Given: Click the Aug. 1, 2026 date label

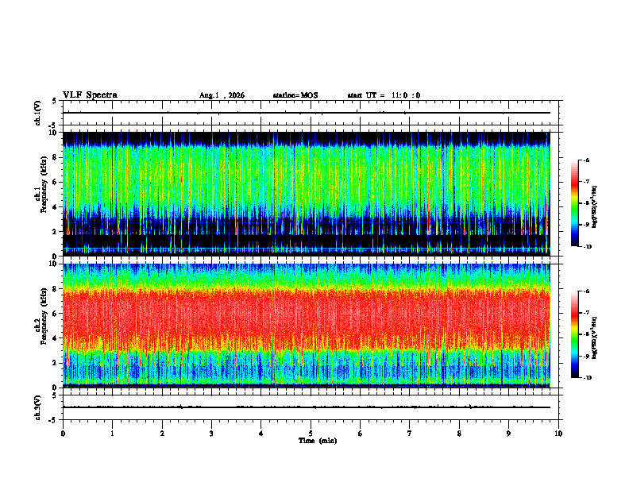Looking at the screenshot, I should pos(222,95).
